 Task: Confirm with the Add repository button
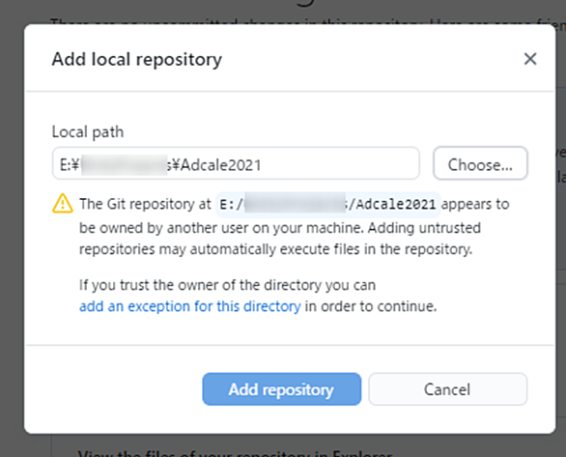point(282,389)
